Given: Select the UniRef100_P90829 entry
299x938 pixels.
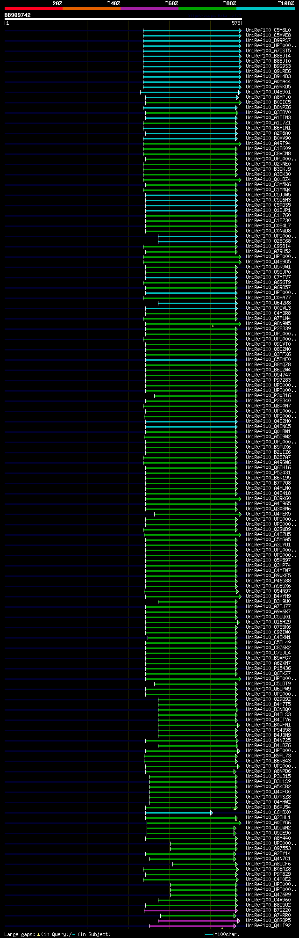Looking at the screenshot, I should 268,874.
